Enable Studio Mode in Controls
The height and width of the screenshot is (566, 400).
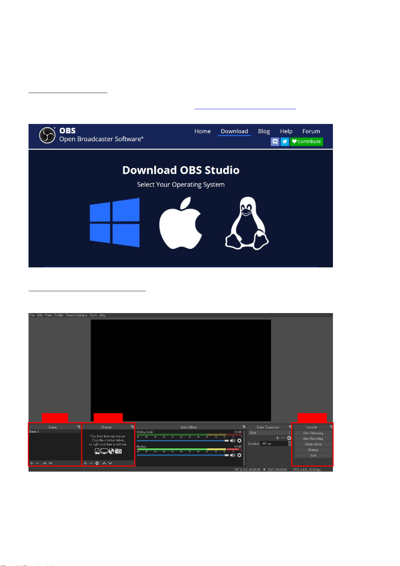click(x=313, y=444)
